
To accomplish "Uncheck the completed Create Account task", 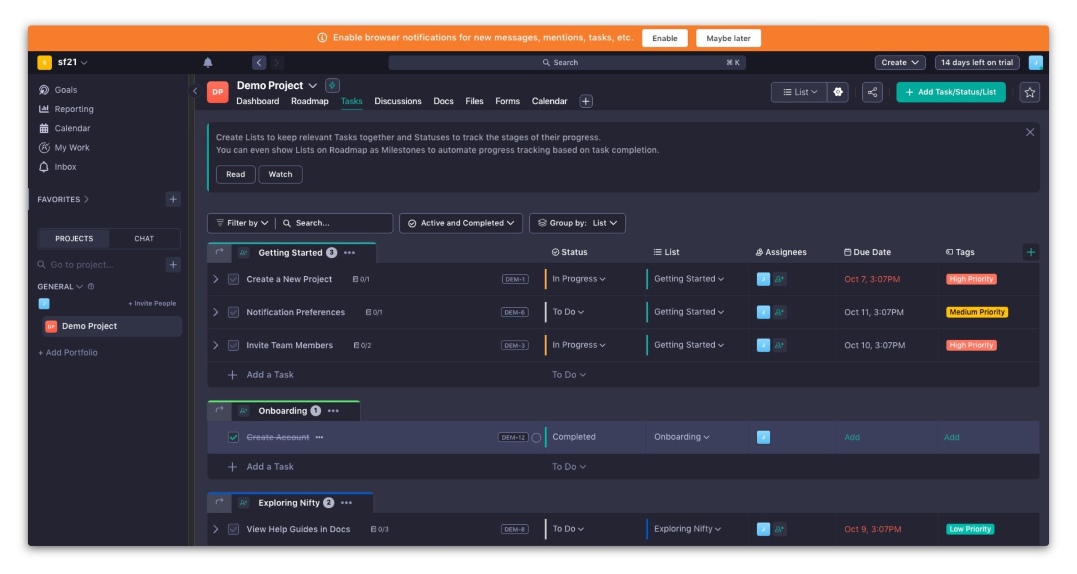I will [233, 437].
